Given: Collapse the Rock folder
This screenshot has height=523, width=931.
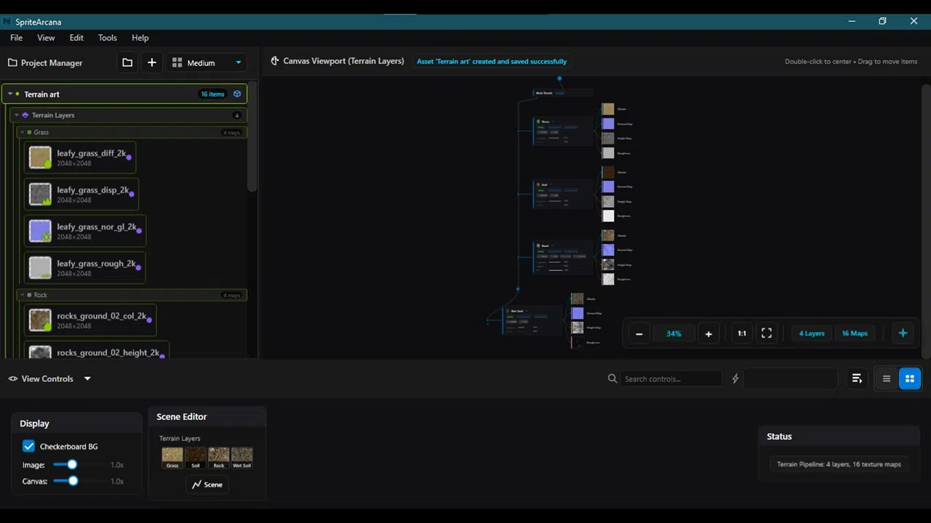Looking at the screenshot, I should [x=23, y=295].
